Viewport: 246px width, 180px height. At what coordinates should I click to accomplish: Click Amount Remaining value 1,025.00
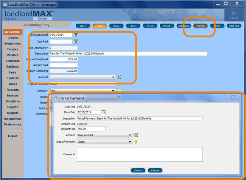[64, 71]
